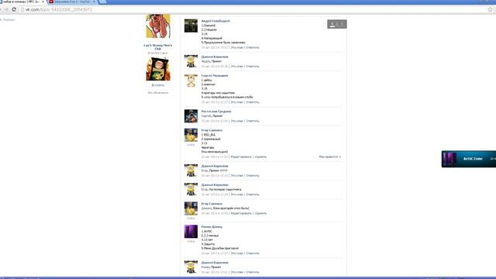Open Сергей Малышев's cartoon avatar
Screen dimensions: 496x279
click(x=191, y=81)
